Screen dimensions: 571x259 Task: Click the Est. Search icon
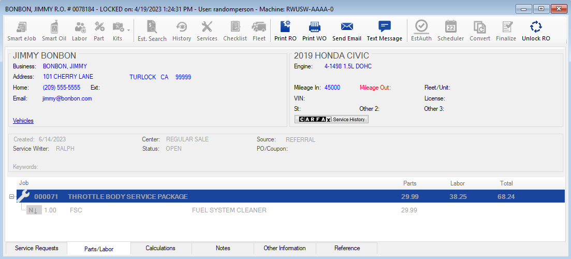point(152,27)
